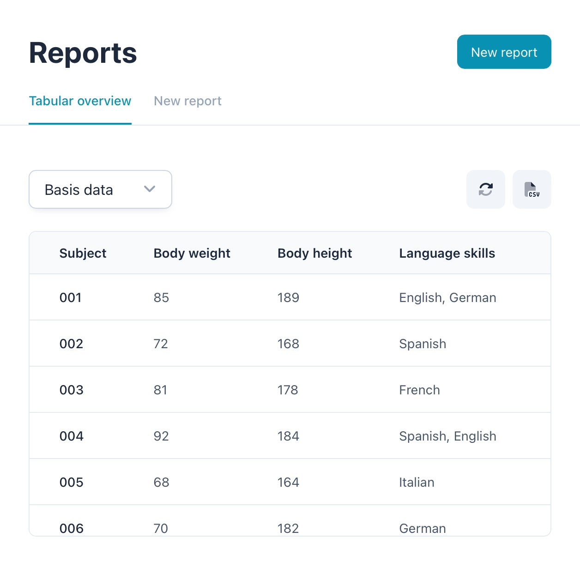580x580 pixels.
Task: Click the Body height column header
Action: tap(314, 253)
